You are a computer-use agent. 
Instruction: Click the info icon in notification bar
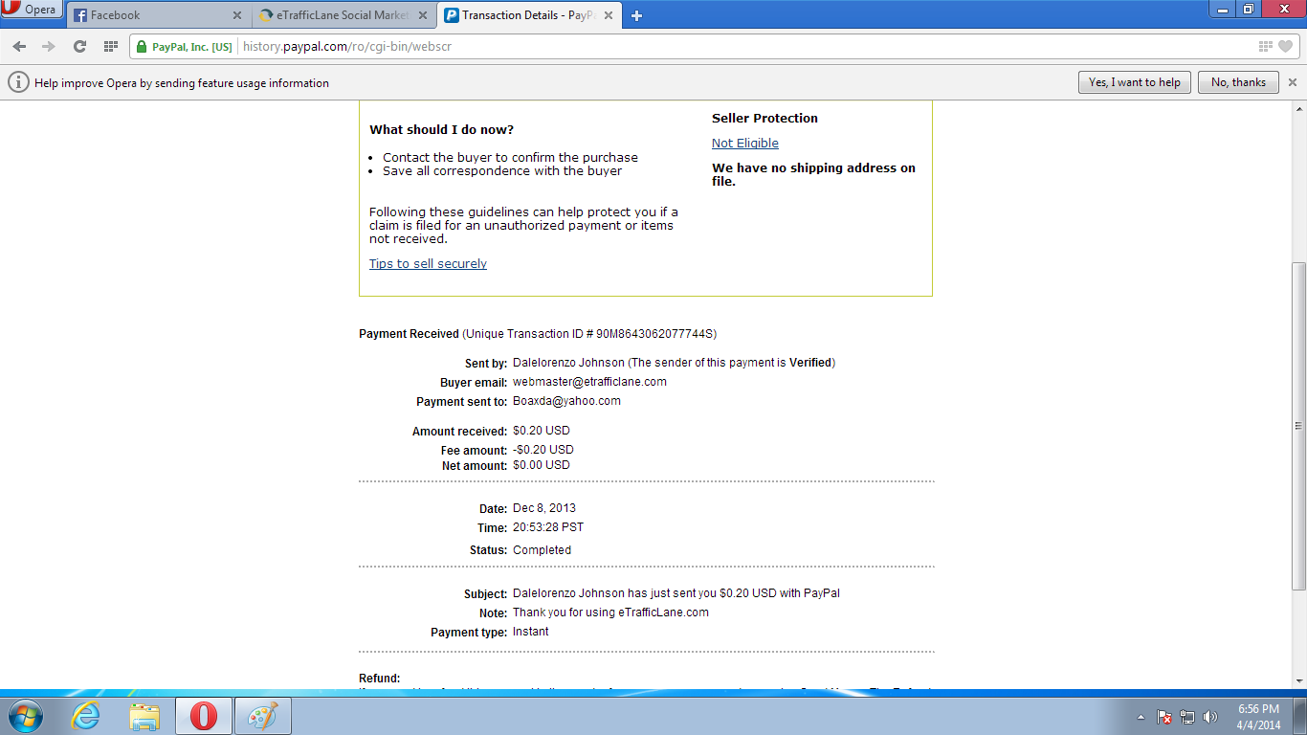[x=18, y=82]
